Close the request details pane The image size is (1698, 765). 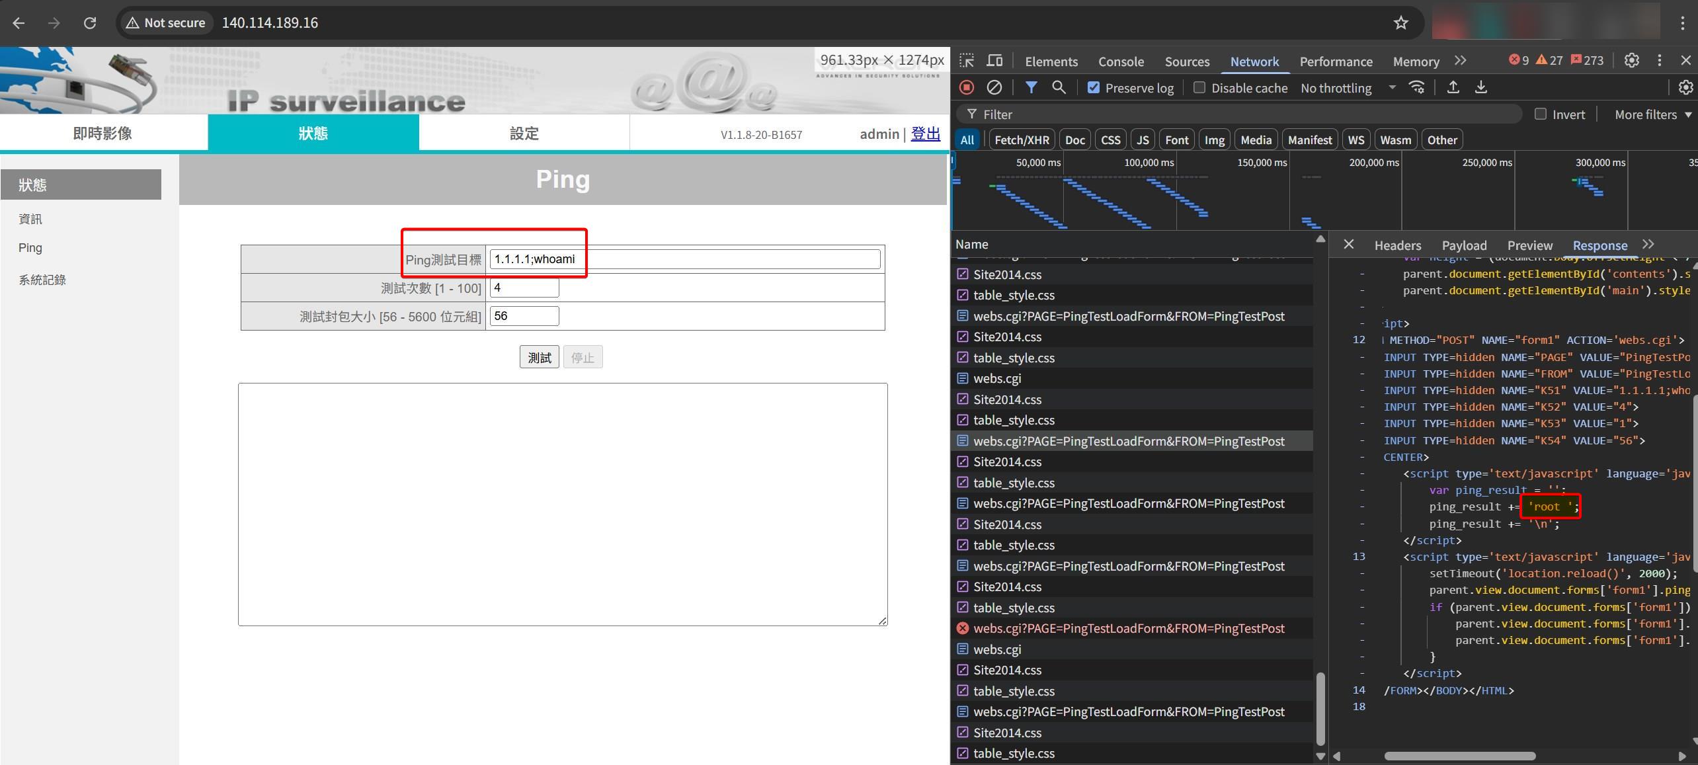click(1348, 245)
